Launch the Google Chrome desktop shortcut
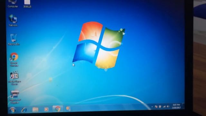 click(14, 60)
